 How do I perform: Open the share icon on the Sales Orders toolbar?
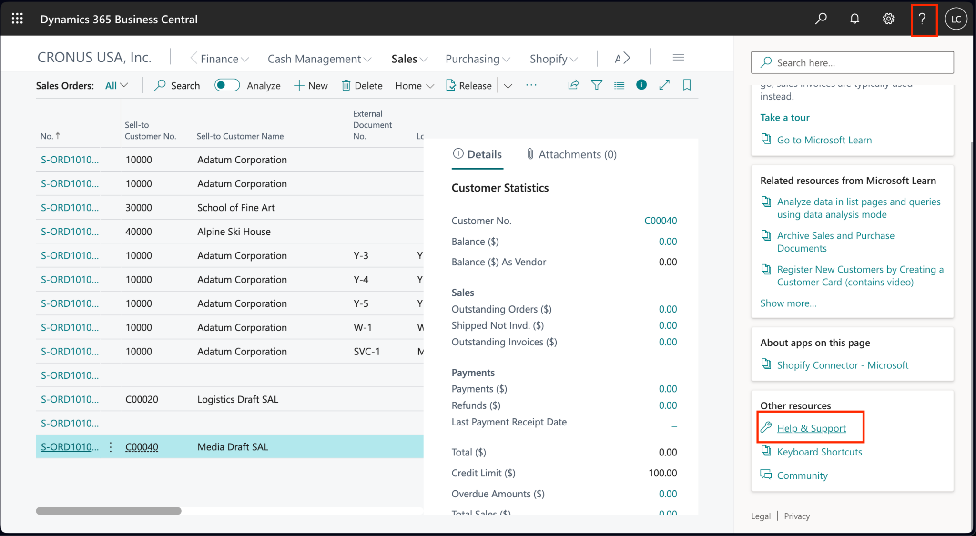coord(573,85)
